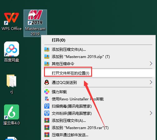157x140 pixels.
Task: Choose 打开文件所在的位置(I)
Action: click(98, 73)
